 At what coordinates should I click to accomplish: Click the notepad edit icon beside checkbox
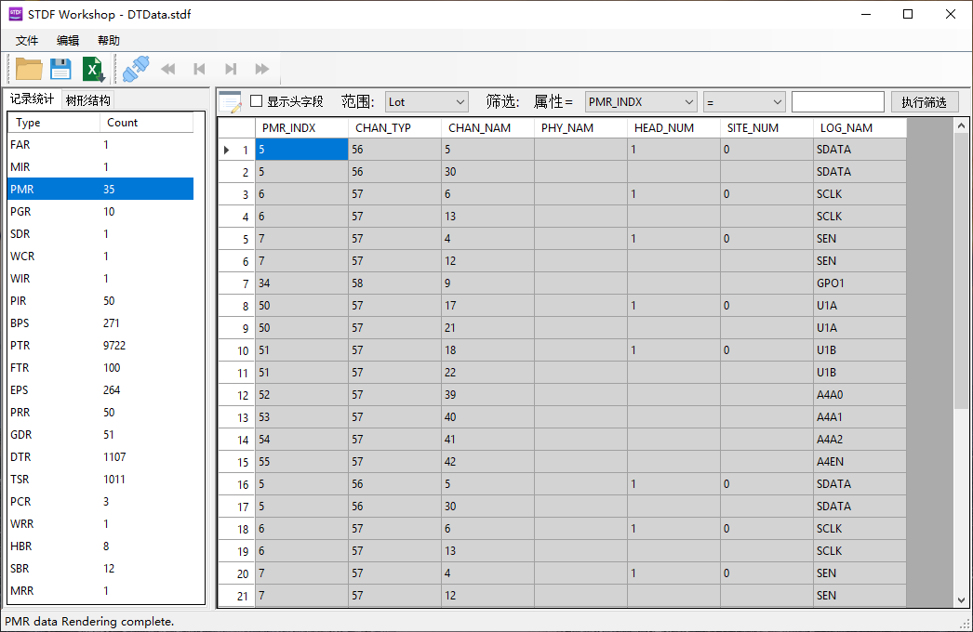[x=230, y=101]
